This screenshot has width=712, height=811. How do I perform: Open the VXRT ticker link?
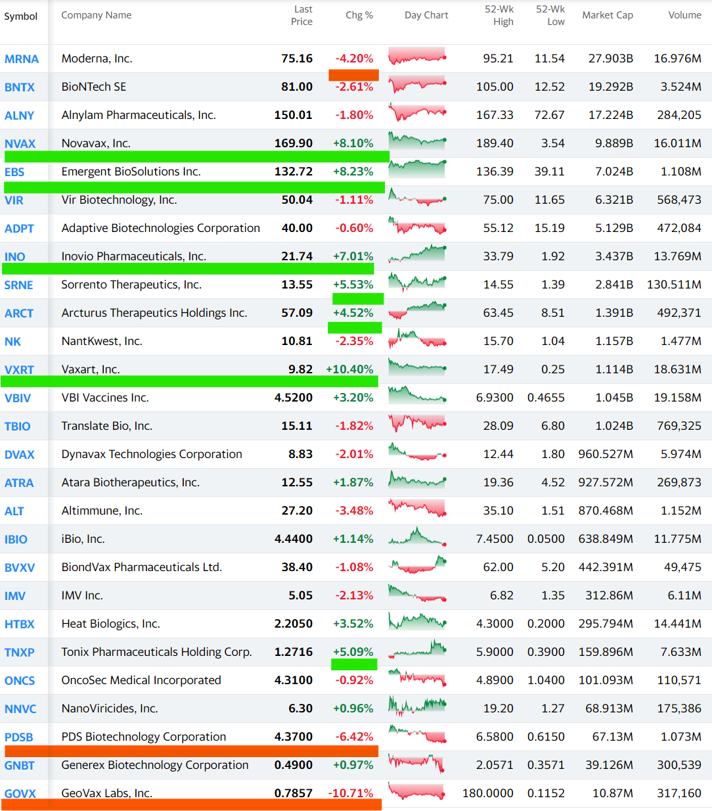pyautogui.click(x=19, y=370)
